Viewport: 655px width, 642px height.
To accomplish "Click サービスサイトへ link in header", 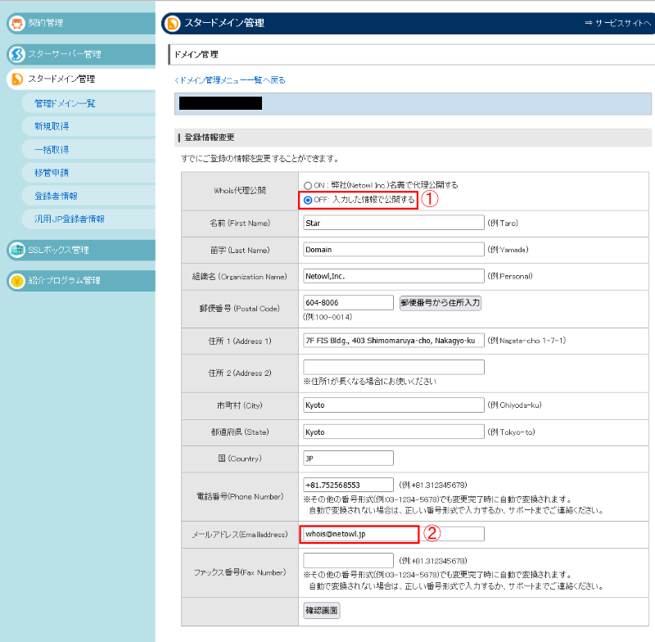I will click(x=618, y=23).
